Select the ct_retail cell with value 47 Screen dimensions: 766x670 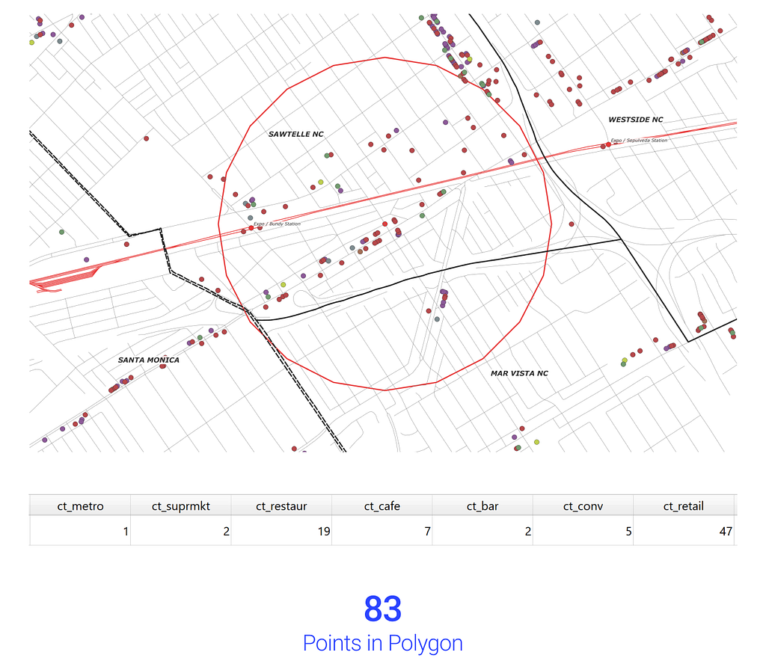(x=684, y=532)
